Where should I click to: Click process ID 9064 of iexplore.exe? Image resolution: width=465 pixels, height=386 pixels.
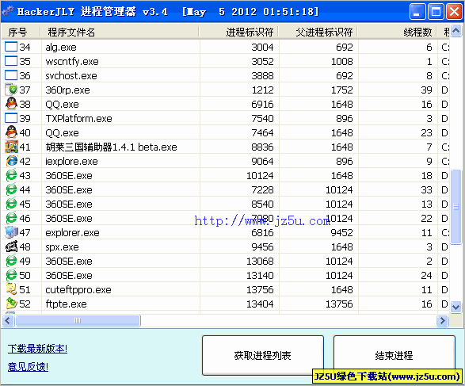[x=262, y=161]
